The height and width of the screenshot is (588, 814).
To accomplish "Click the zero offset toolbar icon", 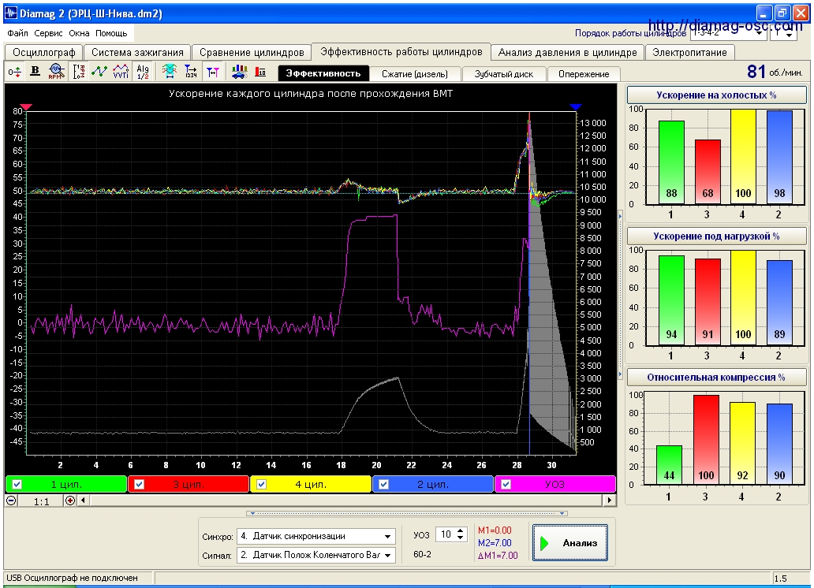I will [x=14, y=73].
